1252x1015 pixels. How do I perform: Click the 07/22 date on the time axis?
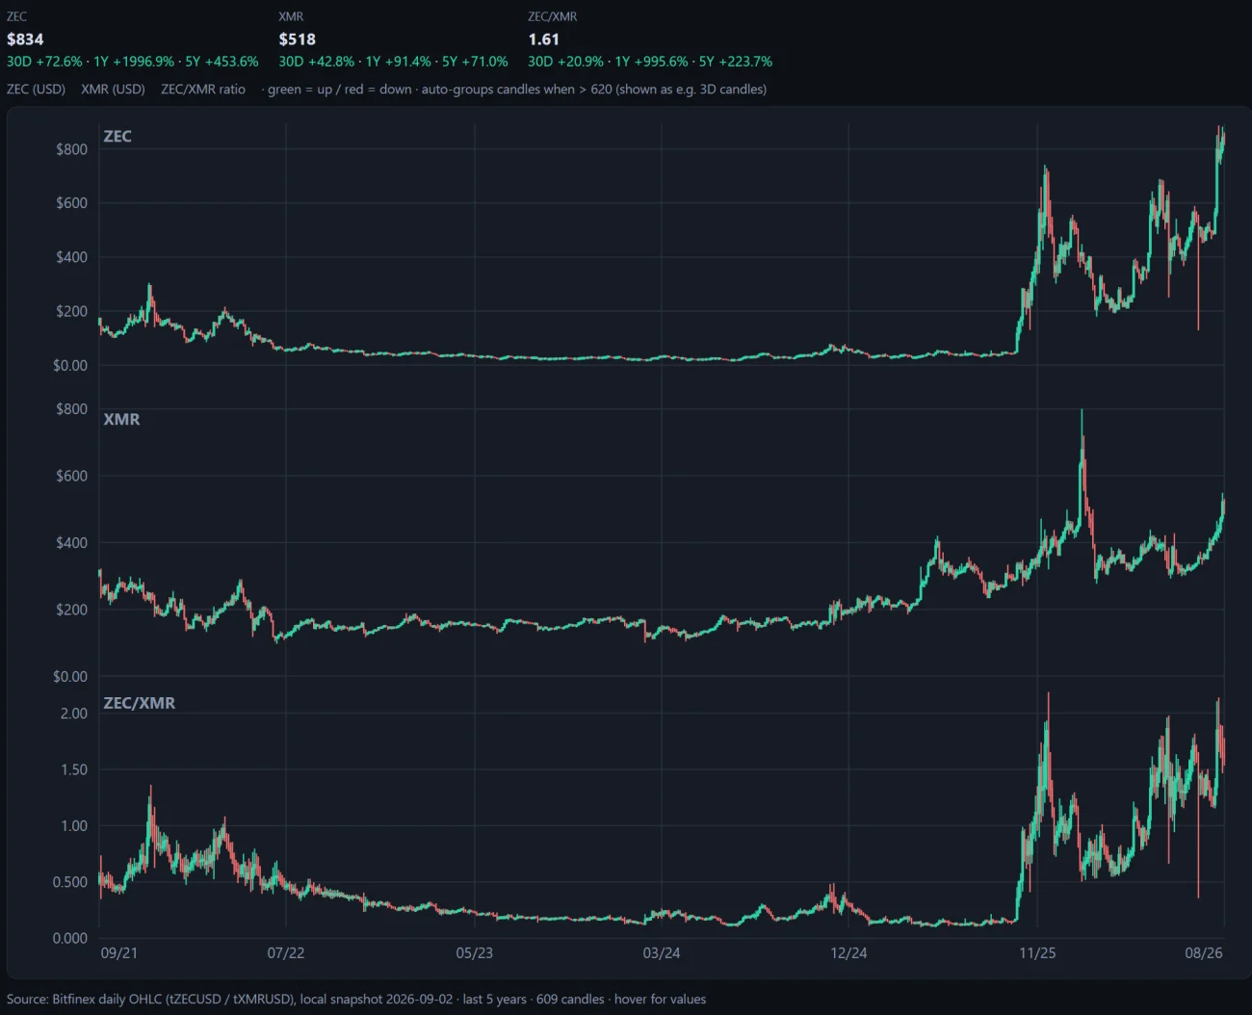(x=286, y=953)
